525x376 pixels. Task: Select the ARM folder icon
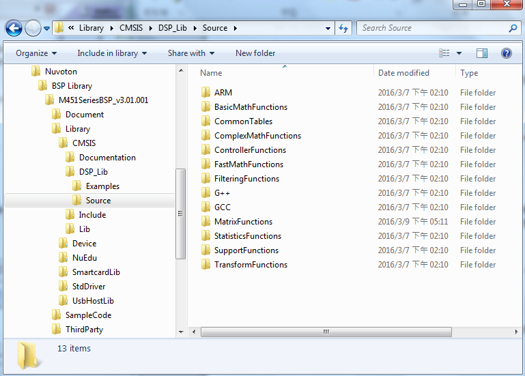[x=205, y=92]
